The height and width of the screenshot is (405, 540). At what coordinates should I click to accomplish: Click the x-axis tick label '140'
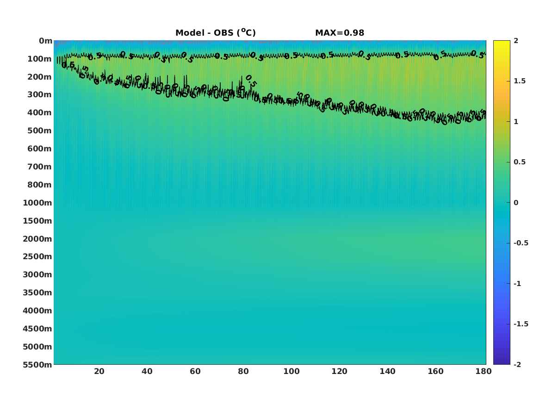pyautogui.click(x=387, y=371)
